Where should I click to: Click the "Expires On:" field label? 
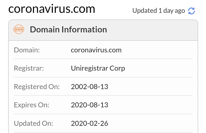(x=32, y=105)
